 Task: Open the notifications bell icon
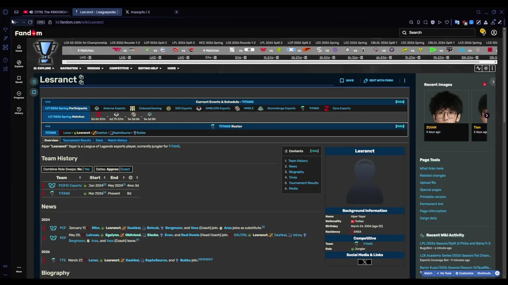(x=483, y=32)
